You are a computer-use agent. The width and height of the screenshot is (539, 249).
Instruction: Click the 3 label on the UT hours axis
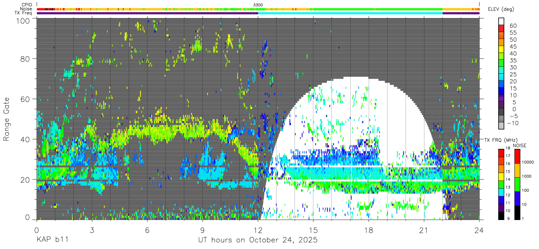[92, 230]
